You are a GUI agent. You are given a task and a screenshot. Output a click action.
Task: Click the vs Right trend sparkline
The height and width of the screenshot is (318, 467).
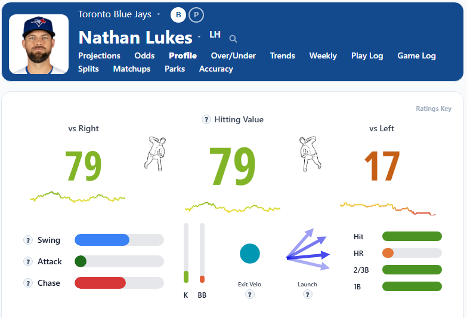[x=78, y=197]
